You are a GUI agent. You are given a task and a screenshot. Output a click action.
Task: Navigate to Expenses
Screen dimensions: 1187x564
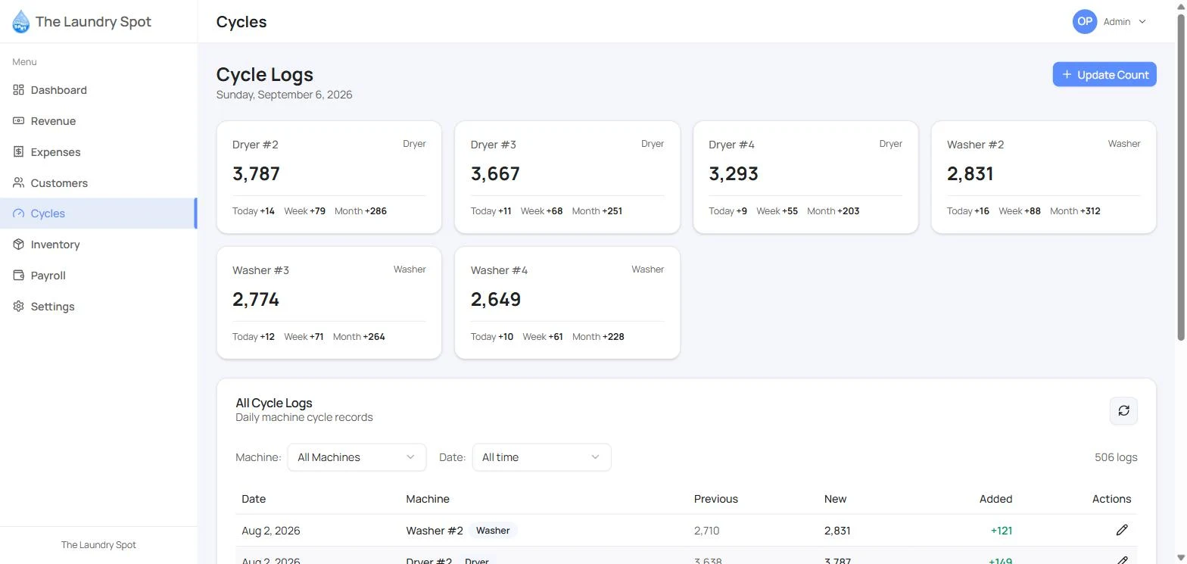(x=98, y=152)
